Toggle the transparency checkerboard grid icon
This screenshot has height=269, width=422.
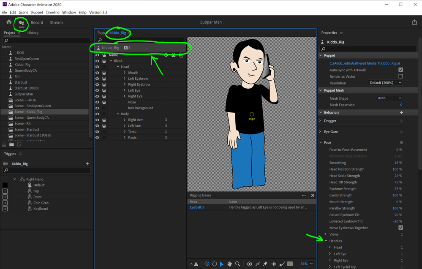(x=290, y=264)
